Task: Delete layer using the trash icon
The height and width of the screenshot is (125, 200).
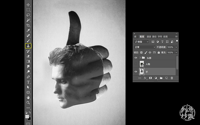Action: tap(172, 78)
